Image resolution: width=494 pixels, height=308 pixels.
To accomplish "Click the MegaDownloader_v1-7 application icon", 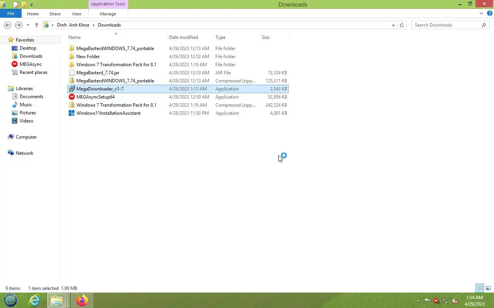I will pyautogui.click(x=71, y=89).
